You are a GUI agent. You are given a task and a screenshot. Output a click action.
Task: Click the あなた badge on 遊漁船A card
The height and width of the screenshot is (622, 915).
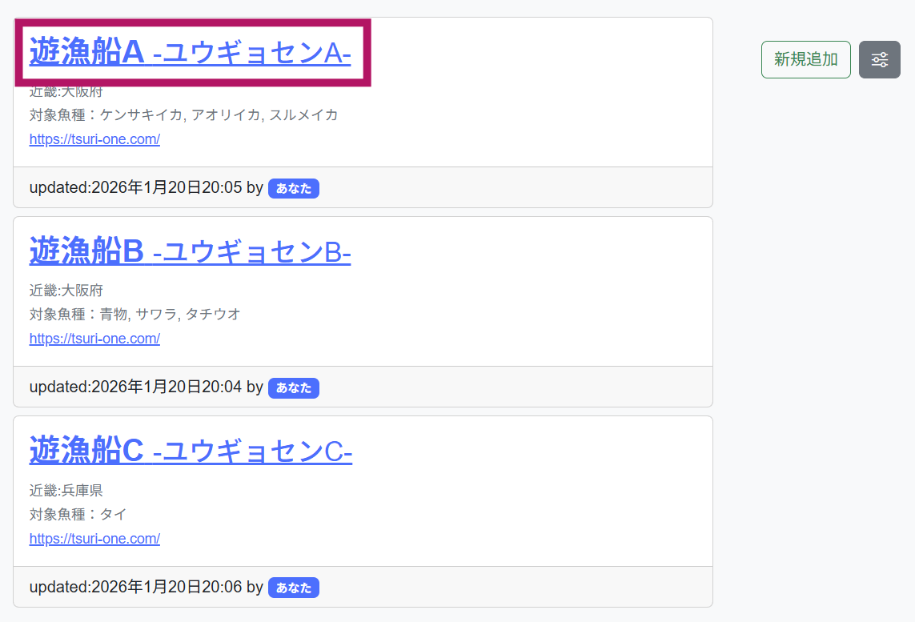pos(293,188)
